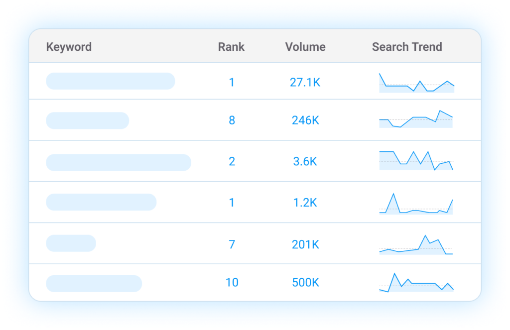Open keyword placeholder in rank 10 row

[94, 283]
